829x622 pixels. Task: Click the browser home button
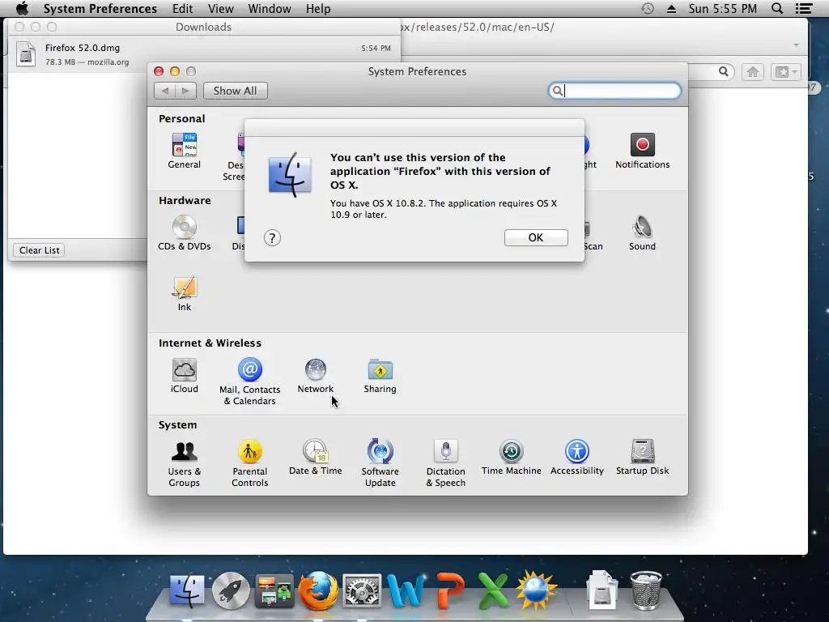[753, 72]
